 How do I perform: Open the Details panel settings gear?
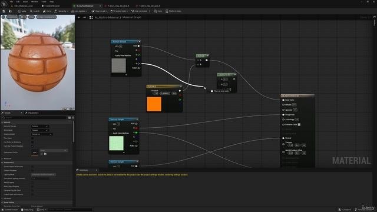[73, 118]
